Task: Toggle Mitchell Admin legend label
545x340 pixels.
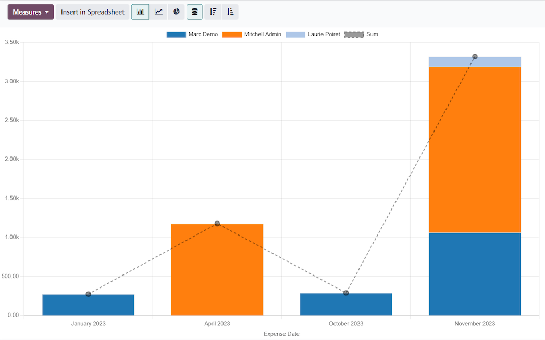Action: 262,35
